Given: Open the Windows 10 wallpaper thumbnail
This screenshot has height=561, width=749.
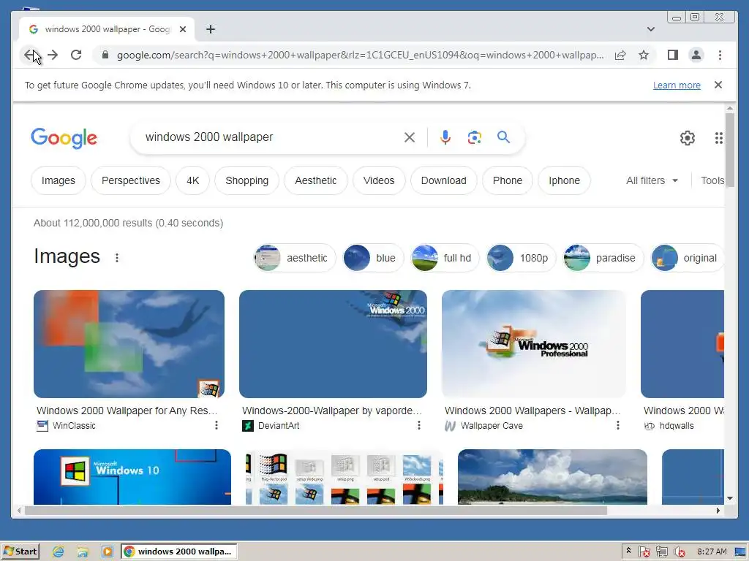Looking at the screenshot, I should tap(132, 476).
